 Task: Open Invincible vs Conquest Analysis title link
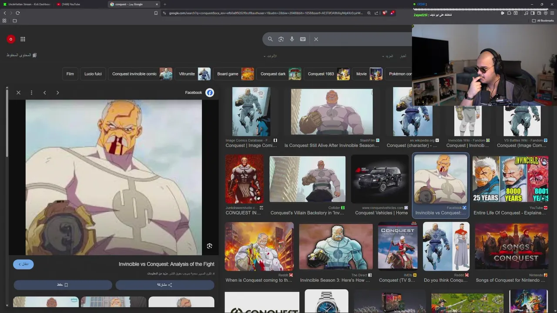(167, 264)
